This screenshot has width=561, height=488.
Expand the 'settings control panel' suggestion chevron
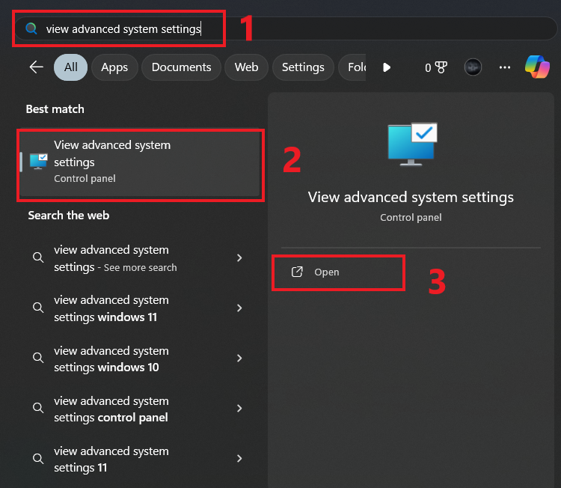239,409
